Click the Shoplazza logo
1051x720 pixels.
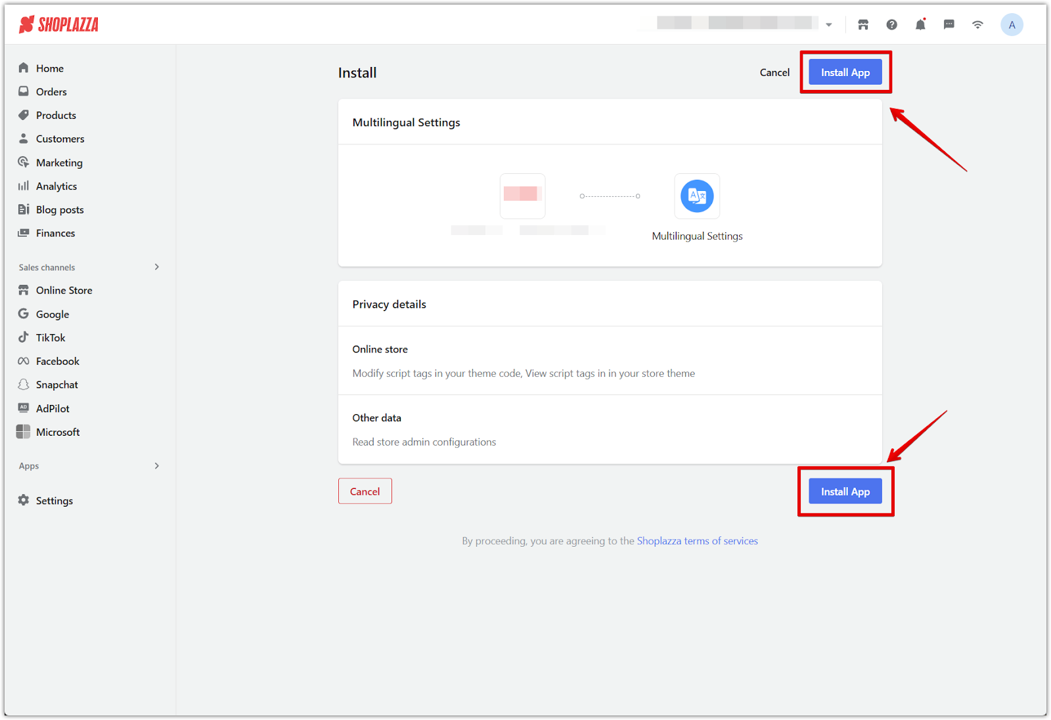click(58, 25)
